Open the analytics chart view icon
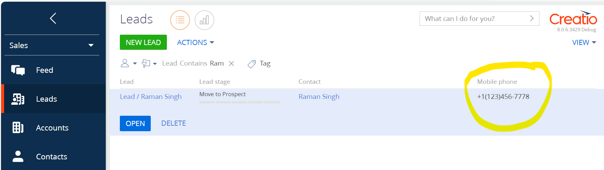This screenshot has height=170, width=604. [x=204, y=20]
